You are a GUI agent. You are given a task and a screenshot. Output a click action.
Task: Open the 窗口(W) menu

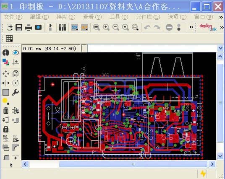tap(204, 17)
